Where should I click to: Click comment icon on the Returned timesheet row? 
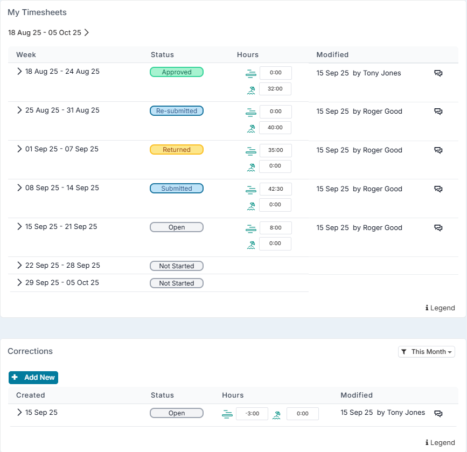(x=438, y=150)
